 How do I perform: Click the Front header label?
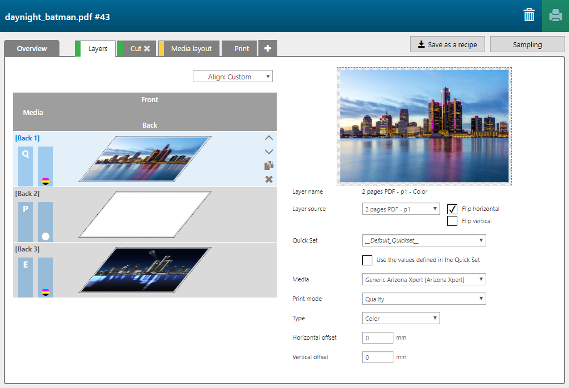coord(149,100)
